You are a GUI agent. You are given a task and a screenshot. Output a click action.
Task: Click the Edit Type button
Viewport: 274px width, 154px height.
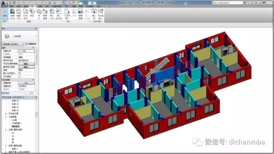tap(31, 44)
